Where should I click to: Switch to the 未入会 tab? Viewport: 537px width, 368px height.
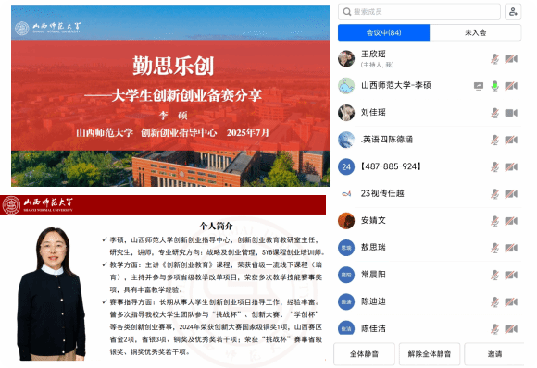click(x=475, y=32)
